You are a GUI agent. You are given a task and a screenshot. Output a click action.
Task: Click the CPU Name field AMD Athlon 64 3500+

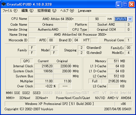point(58,19)
